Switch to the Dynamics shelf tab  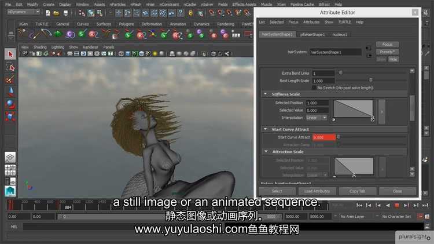pyautogui.click(x=201, y=24)
